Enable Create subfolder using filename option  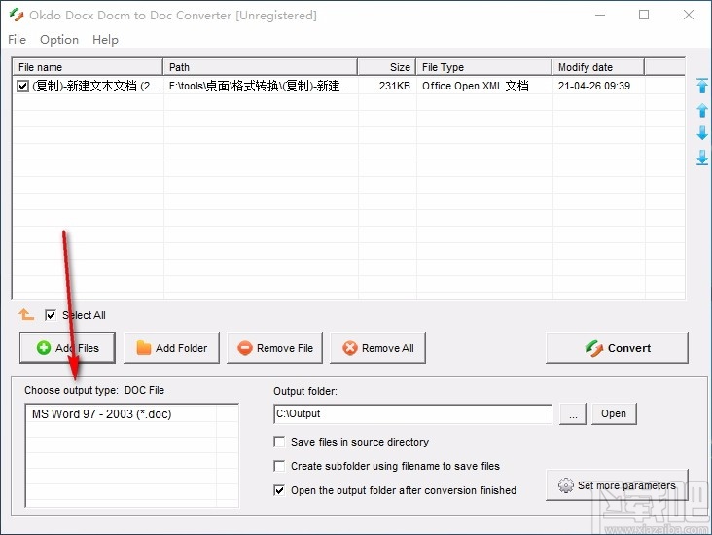click(x=279, y=466)
